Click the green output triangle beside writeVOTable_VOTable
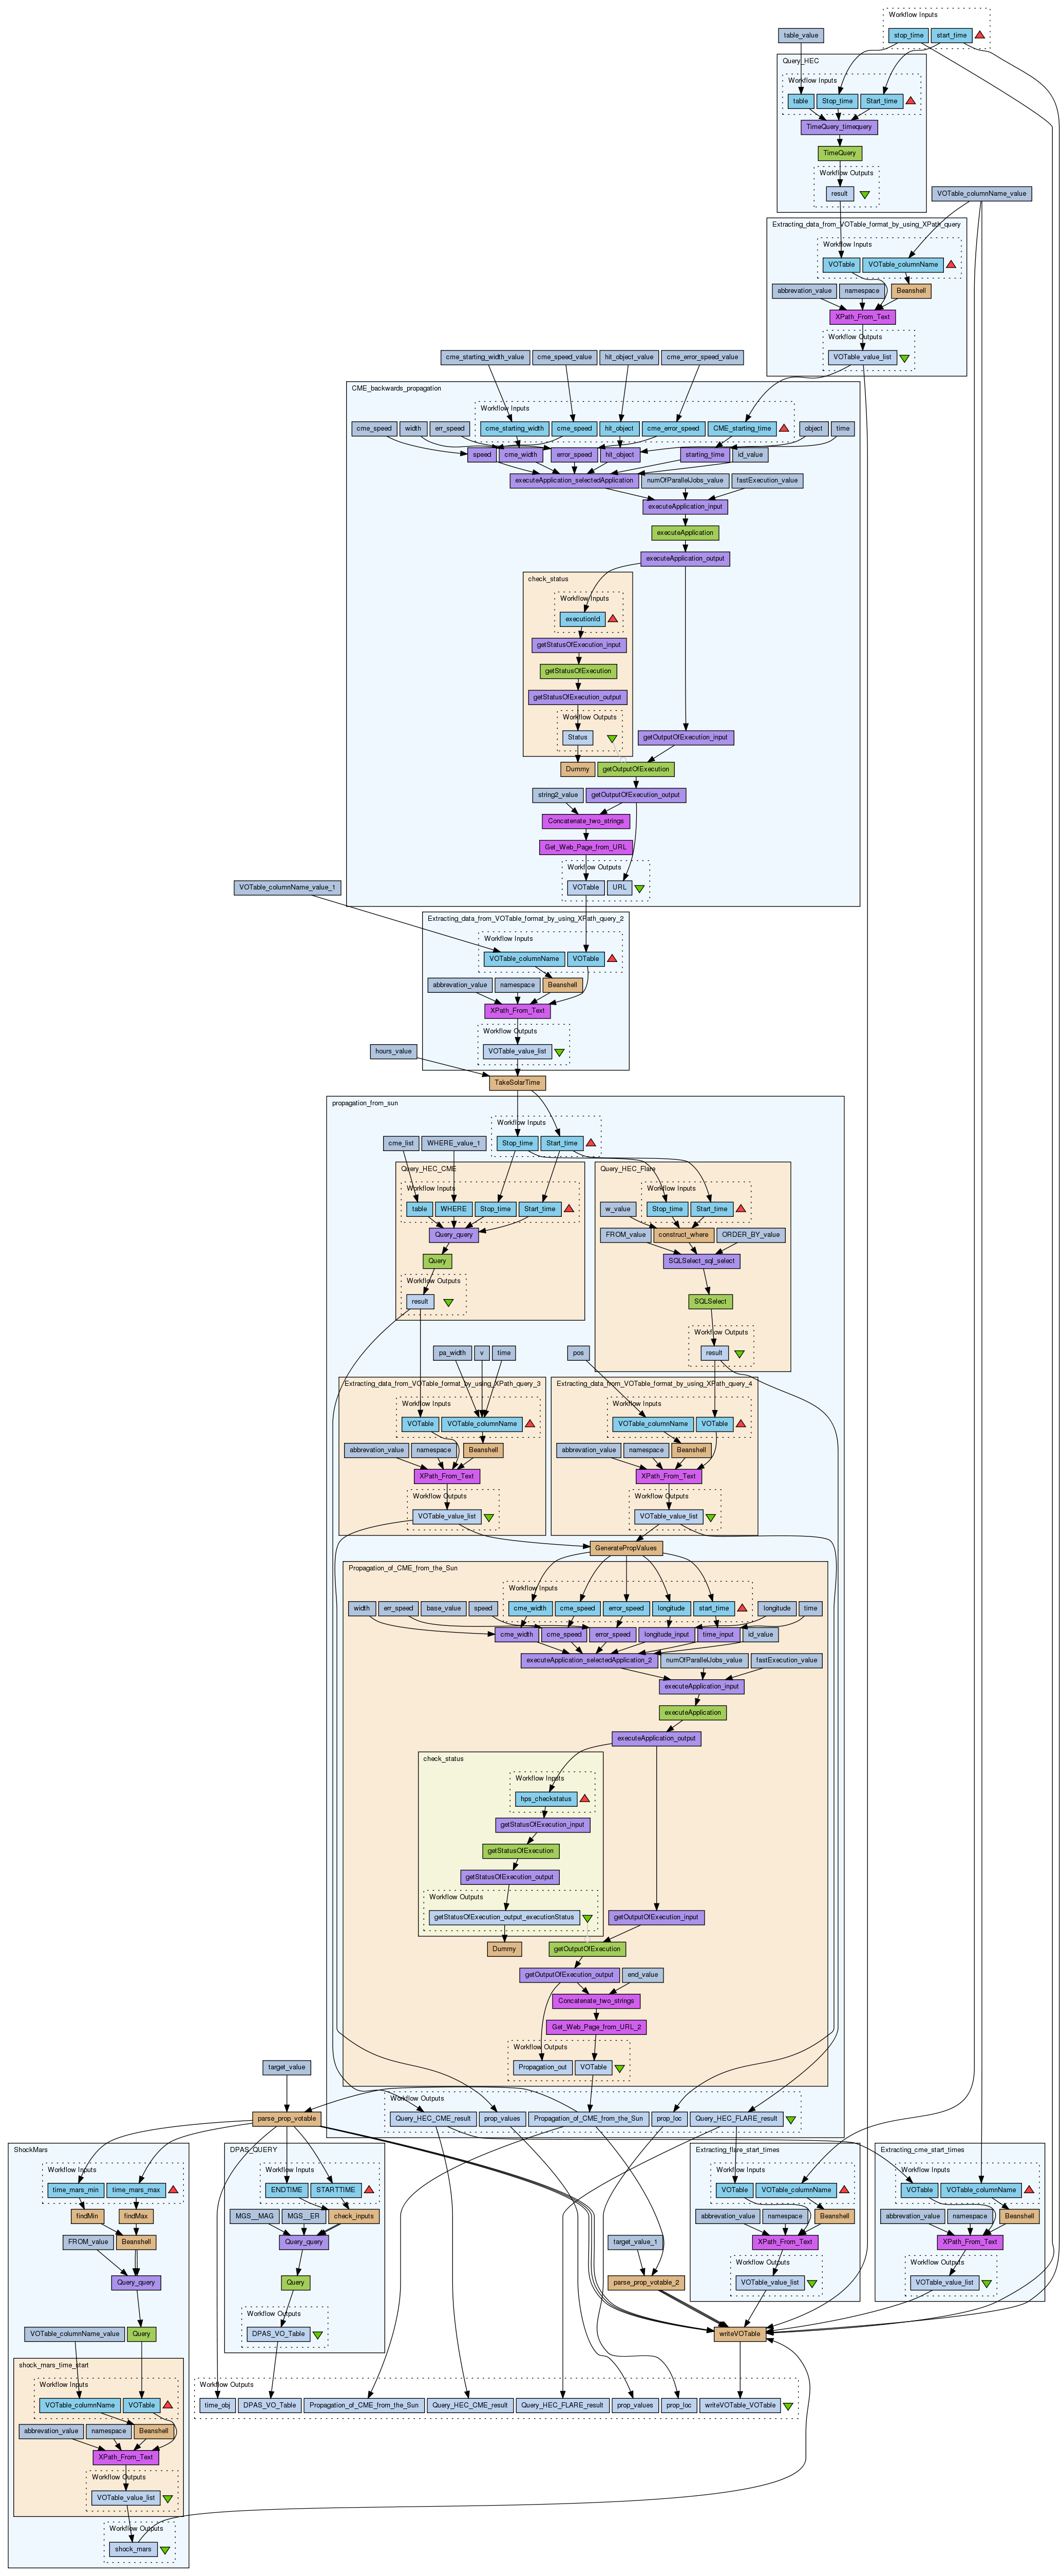1062x2576 pixels. 788,2406
